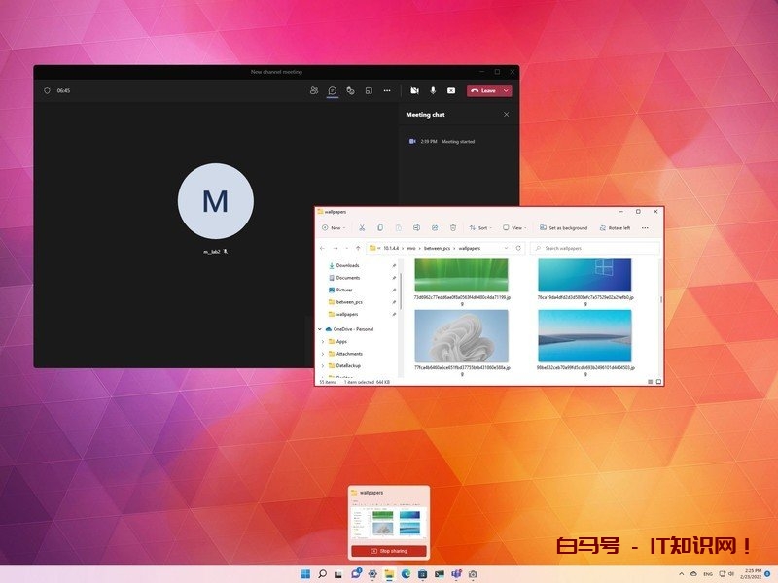Click the Paste icon in File Explorer
The height and width of the screenshot is (583, 778).
[399, 228]
